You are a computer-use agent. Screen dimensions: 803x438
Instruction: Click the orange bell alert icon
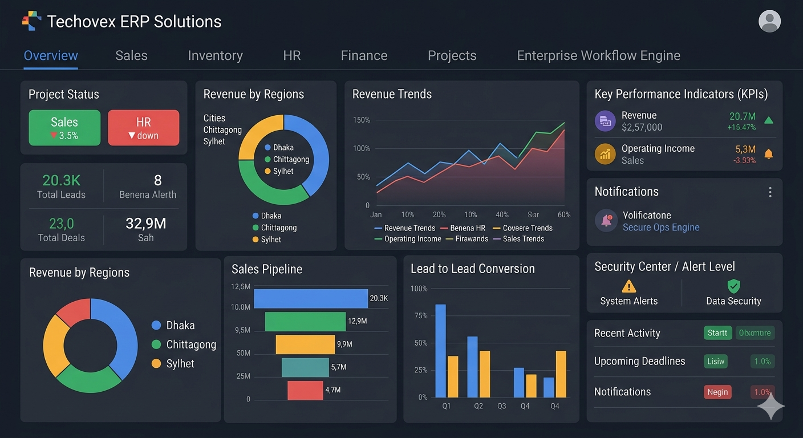(768, 154)
